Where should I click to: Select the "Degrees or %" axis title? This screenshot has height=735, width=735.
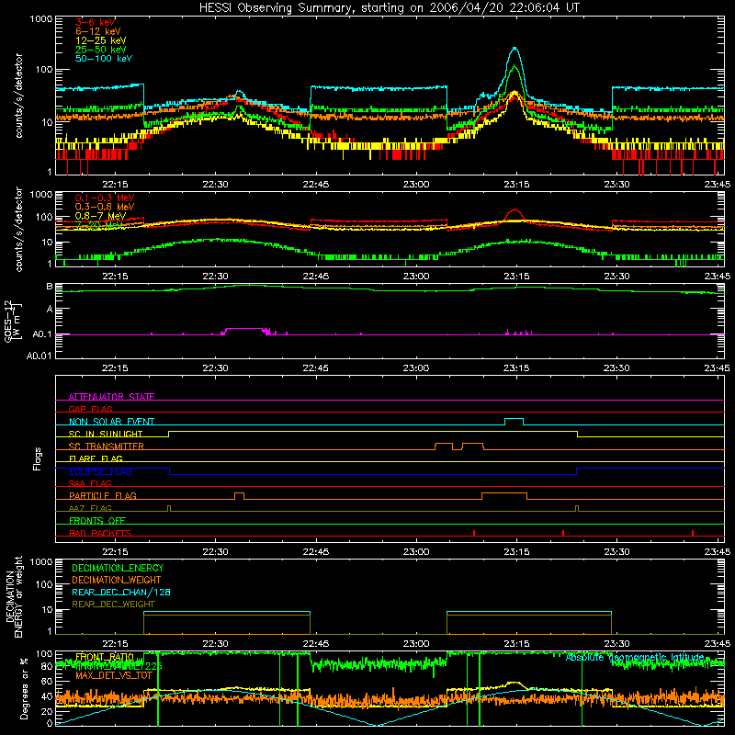(24, 688)
